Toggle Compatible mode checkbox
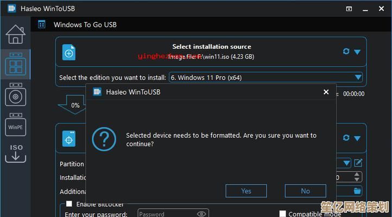This screenshot has width=392, height=217. click(282, 214)
